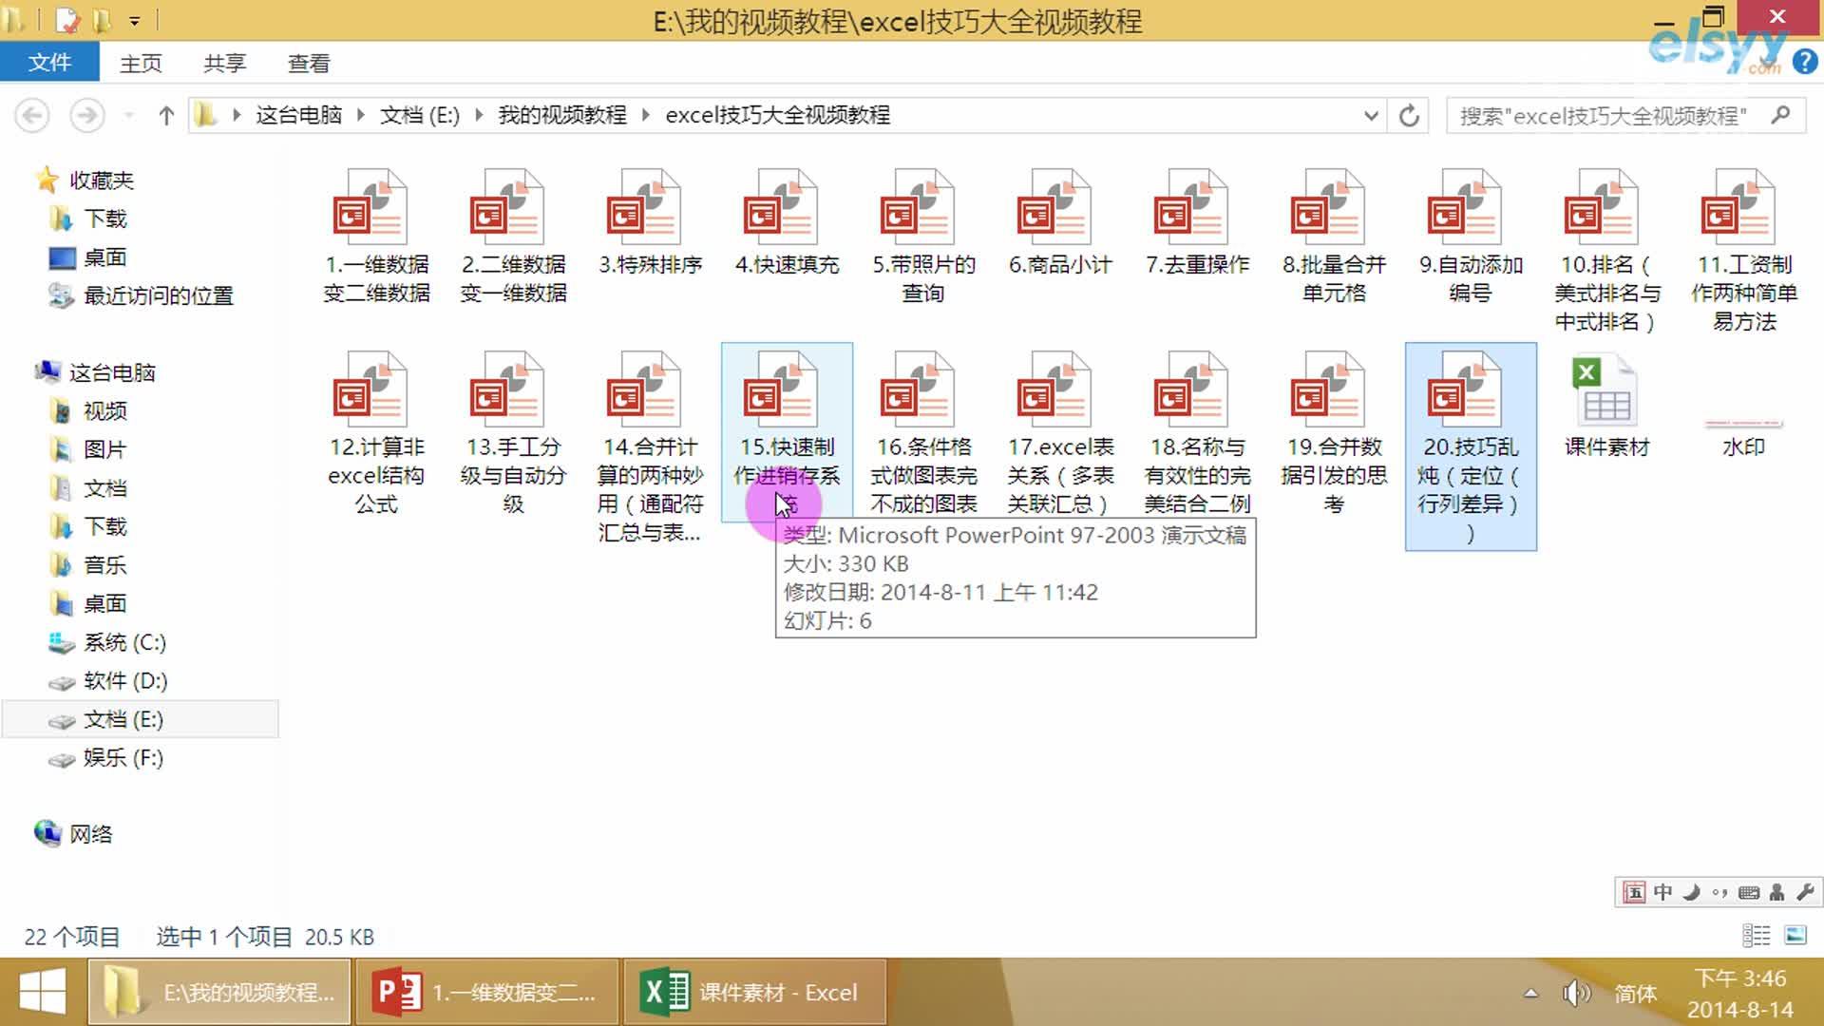Viewport: 1824px width, 1026px height.
Task: Open the recent locations dropdown arrow
Action: point(129,116)
